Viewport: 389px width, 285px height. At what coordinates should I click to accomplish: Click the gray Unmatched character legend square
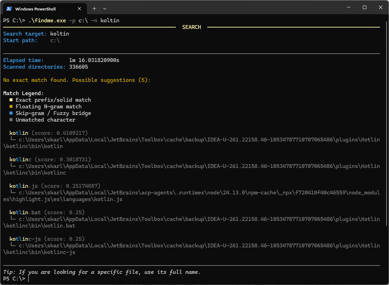(x=11, y=120)
